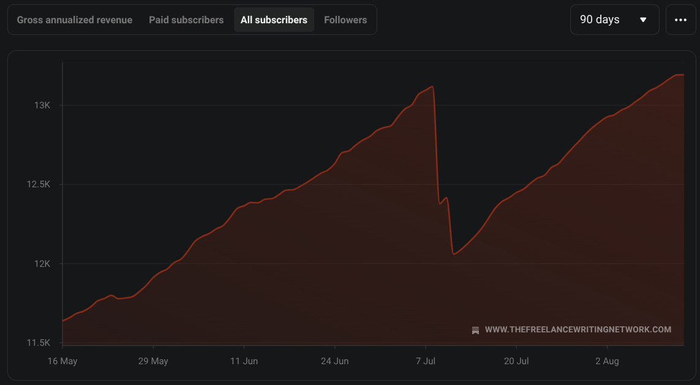The image size is (700, 385).
Task: Click the 11 Jun date label
Action: point(244,361)
